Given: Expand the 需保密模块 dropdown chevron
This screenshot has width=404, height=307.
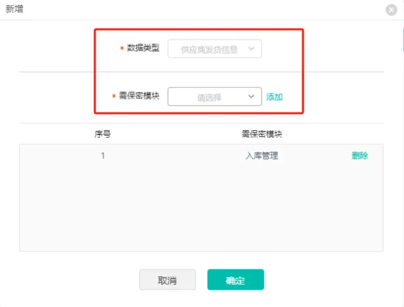Looking at the screenshot, I should point(251,96).
